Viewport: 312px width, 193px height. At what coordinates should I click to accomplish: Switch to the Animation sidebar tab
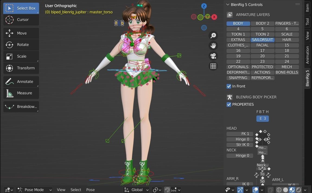(x=308, y=55)
